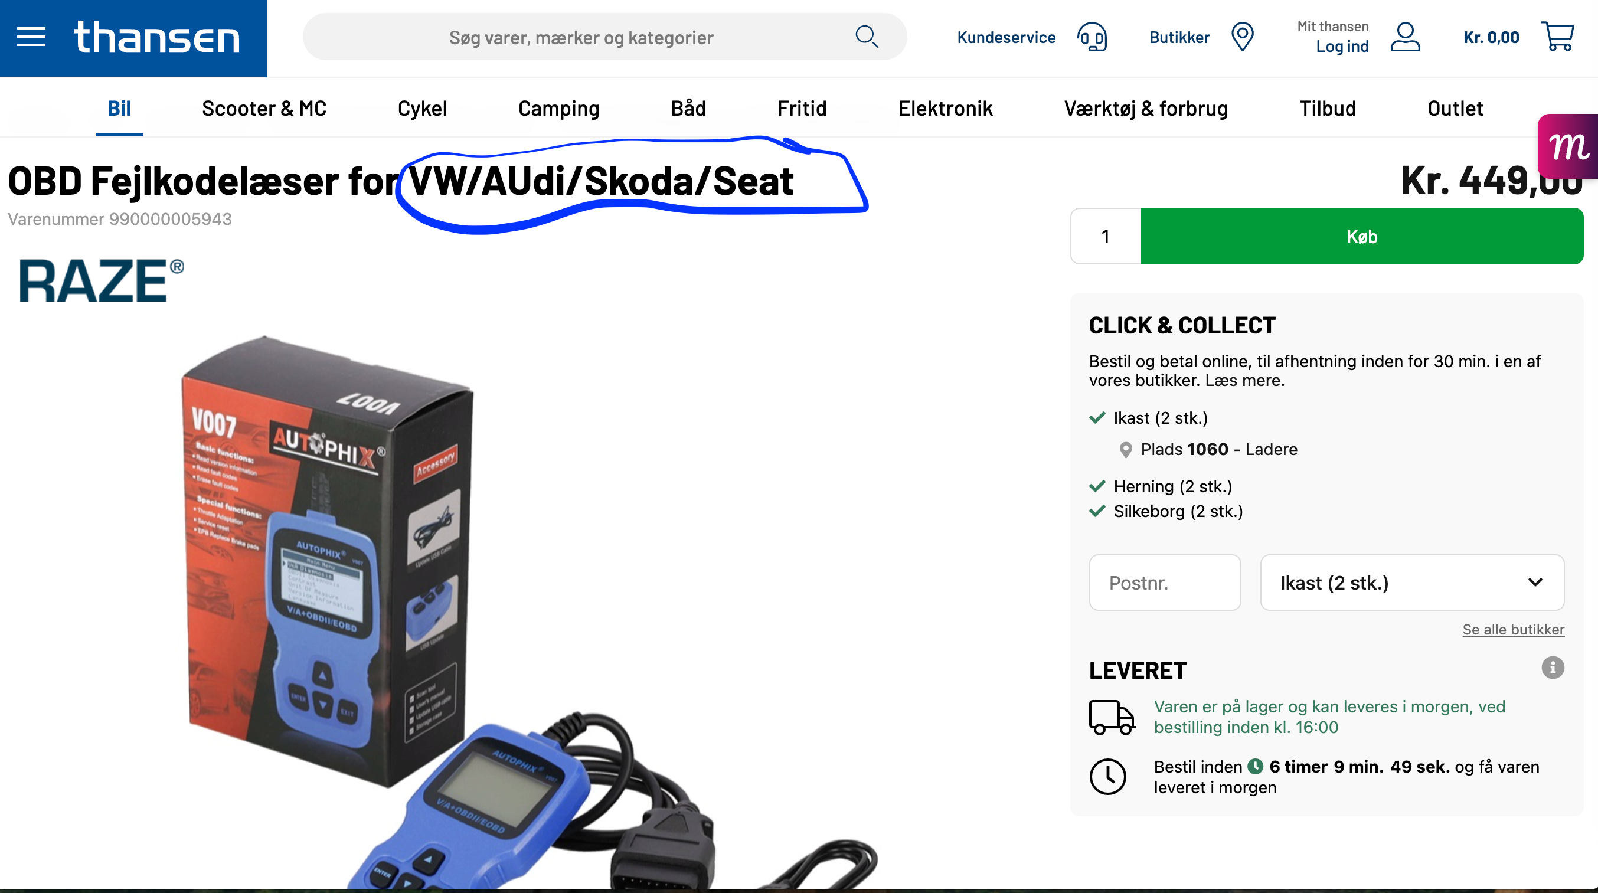Click the RAZE brand logo
This screenshot has width=1598, height=893.
tap(101, 280)
